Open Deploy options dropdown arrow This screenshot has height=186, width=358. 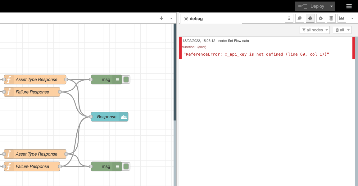click(332, 6)
